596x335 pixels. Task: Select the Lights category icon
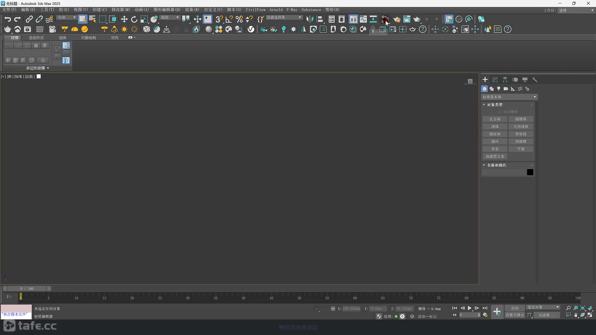tap(499, 89)
